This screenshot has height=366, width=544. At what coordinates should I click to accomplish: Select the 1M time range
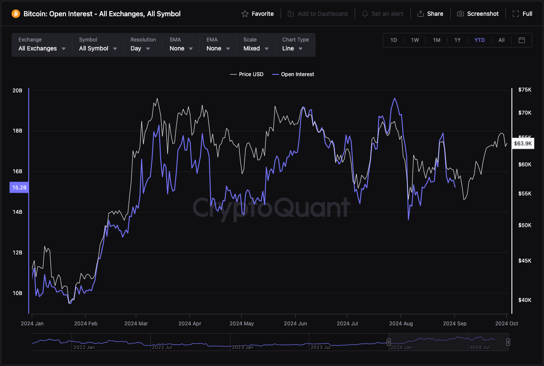pos(436,40)
